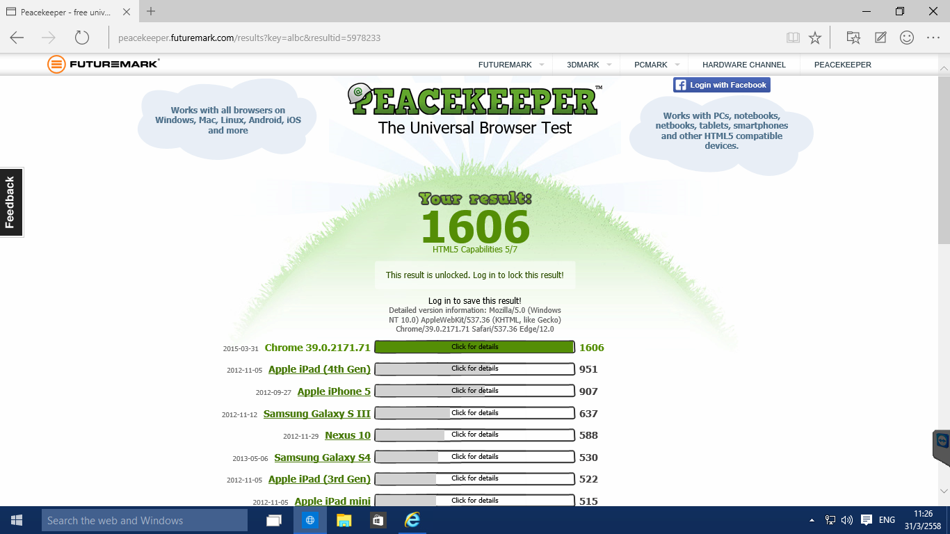Open Action Center notifications icon

click(867, 520)
